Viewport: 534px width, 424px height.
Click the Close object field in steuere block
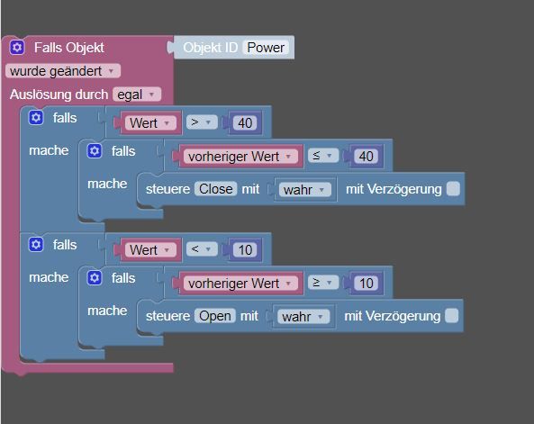tap(216, 189)
